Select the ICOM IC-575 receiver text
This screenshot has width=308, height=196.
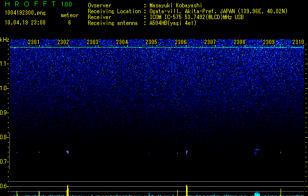click(x=197, y=17)
